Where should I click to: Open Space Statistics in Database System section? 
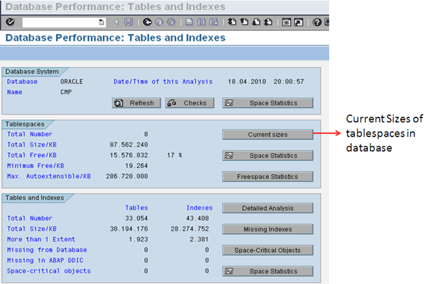[268, 103]
